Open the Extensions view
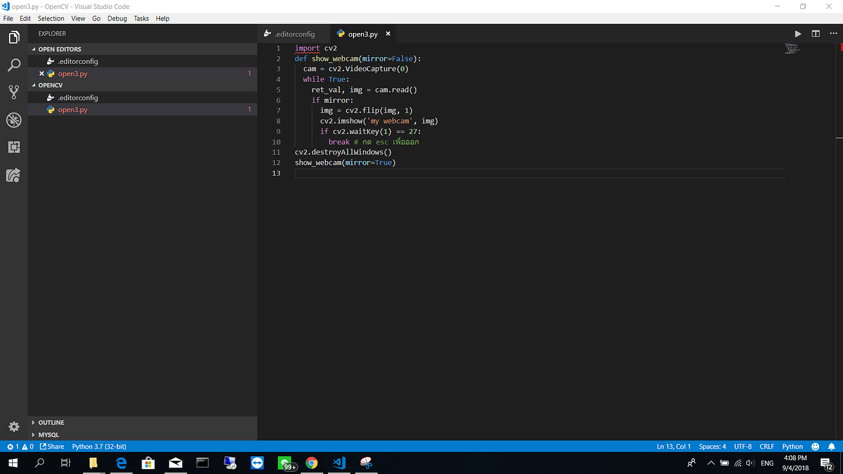Viewport: 843px width, 474px height. click(14, 147)
